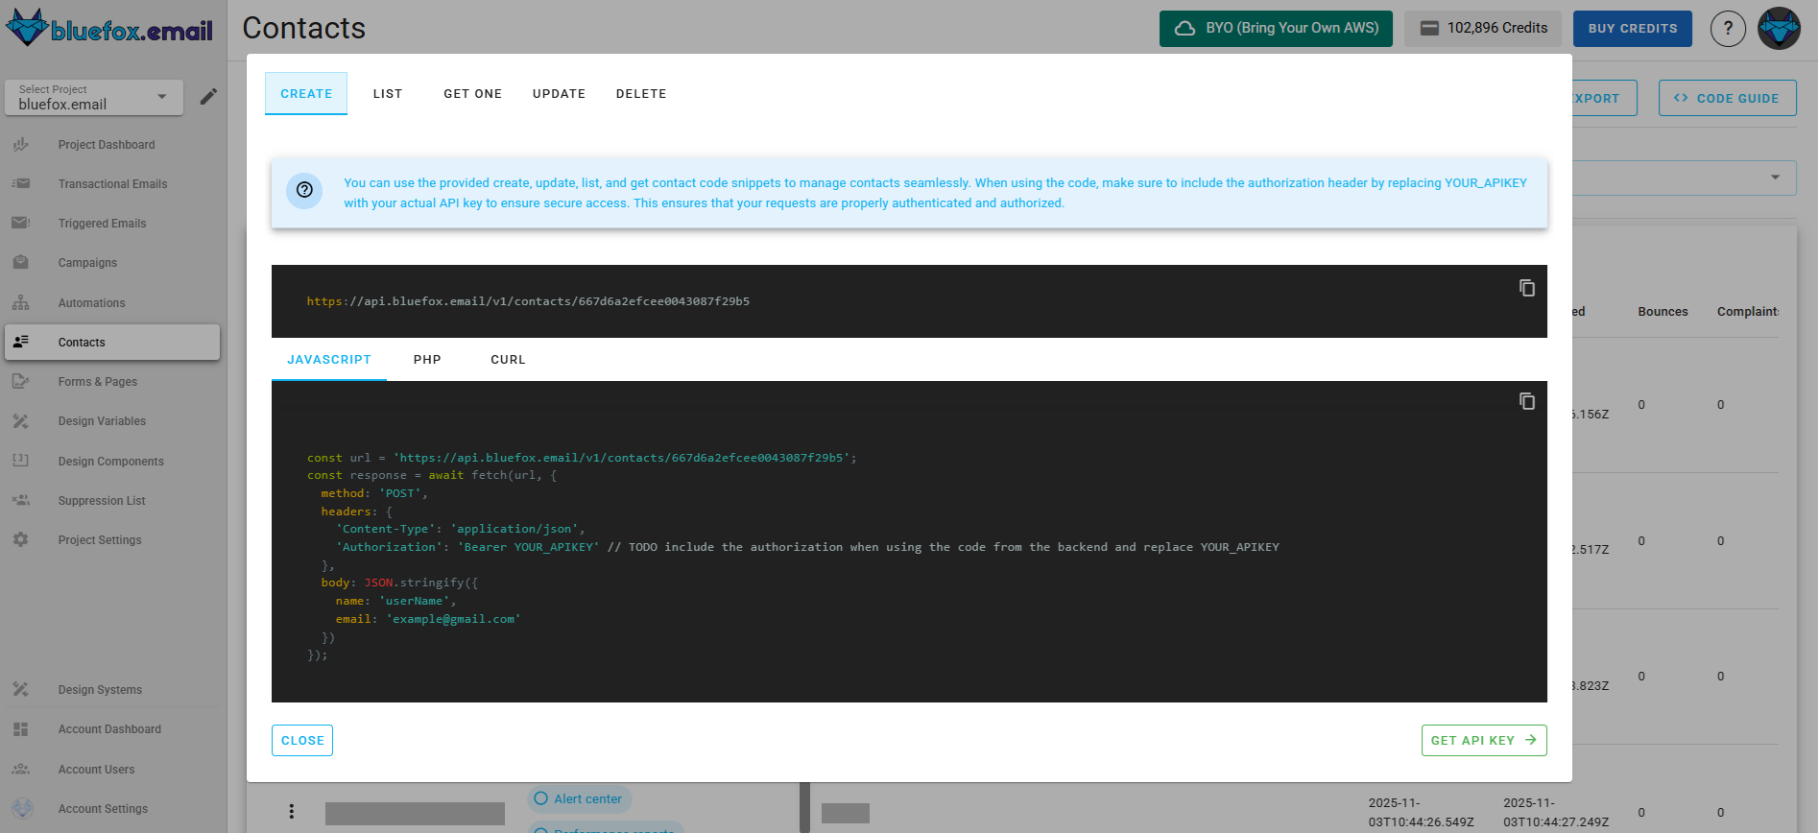Edit the project with the pencil icon
This screenshot has height=833, width=1818.
pos(208,97)
